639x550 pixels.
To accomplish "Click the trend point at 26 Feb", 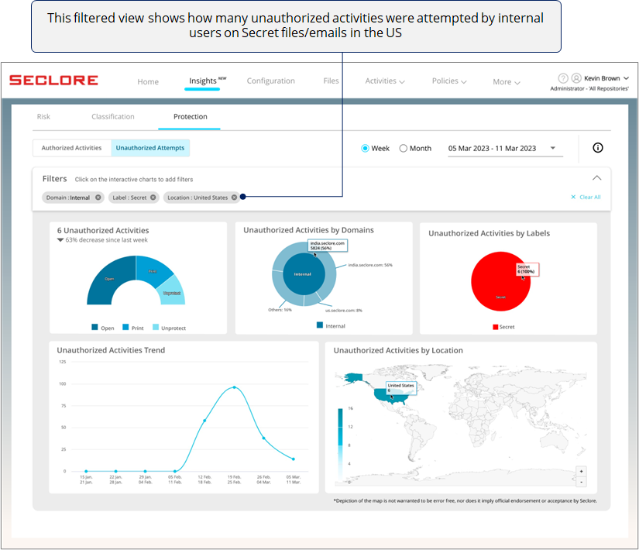I will point(263,438).
